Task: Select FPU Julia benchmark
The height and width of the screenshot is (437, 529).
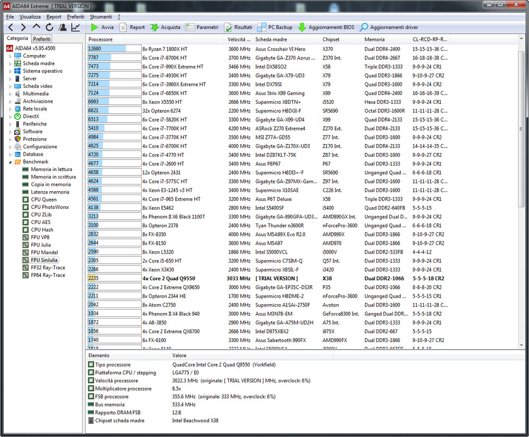Action: point(41,245)
